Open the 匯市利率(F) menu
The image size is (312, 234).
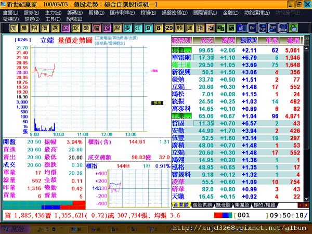click(122, 12)
